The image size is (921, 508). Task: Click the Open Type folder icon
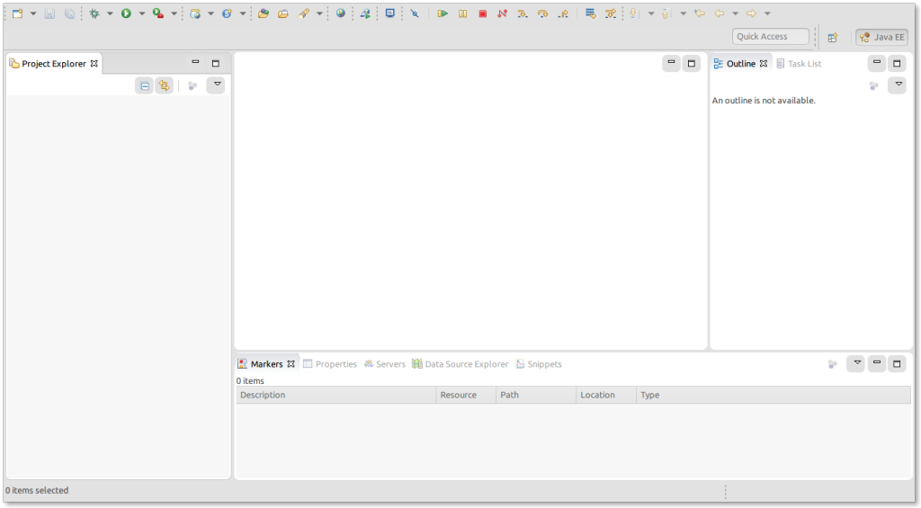point(264,13)
